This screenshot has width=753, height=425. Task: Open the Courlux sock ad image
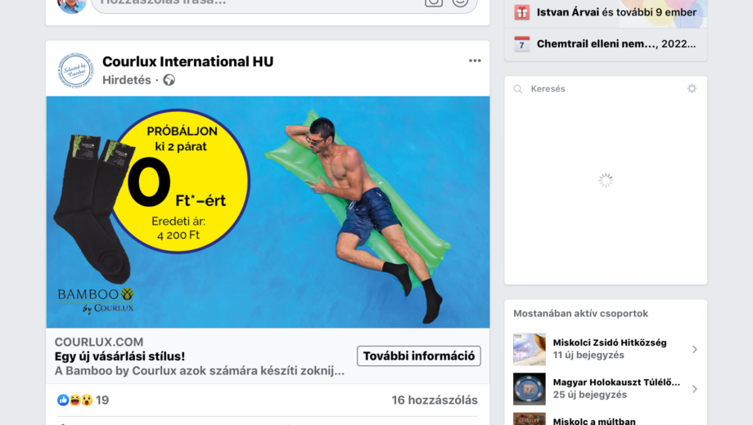pos(268,212)
